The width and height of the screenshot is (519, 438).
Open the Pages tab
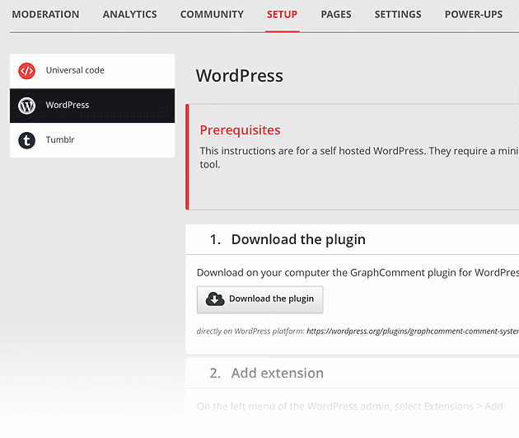336,14
